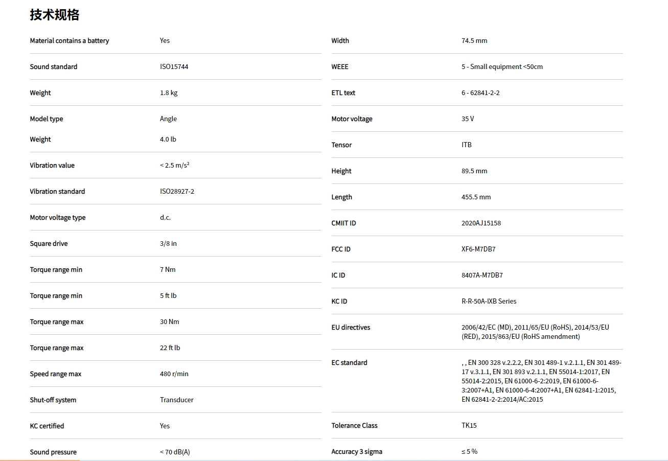Click the 22 ft lb torque value
The width and height of the screenshot is (668, 461).
[170, 348]
